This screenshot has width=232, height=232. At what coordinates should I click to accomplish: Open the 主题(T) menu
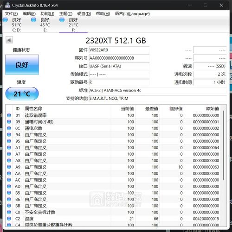pyautogui.click(x=66, y=14)
